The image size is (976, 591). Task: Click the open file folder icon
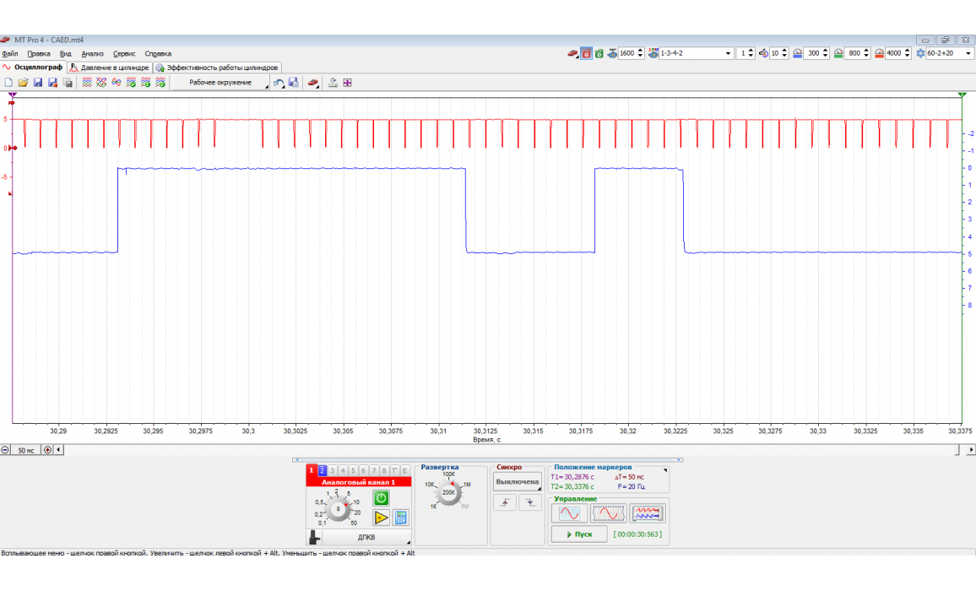click(x=23, y=83)
